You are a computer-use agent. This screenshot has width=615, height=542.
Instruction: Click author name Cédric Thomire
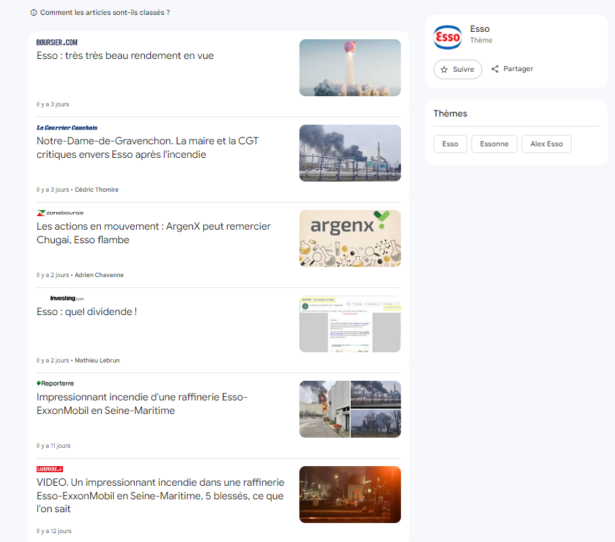click(96, 190)
